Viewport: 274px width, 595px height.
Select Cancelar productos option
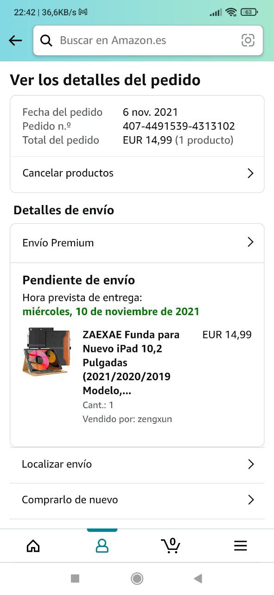[137, 173]
